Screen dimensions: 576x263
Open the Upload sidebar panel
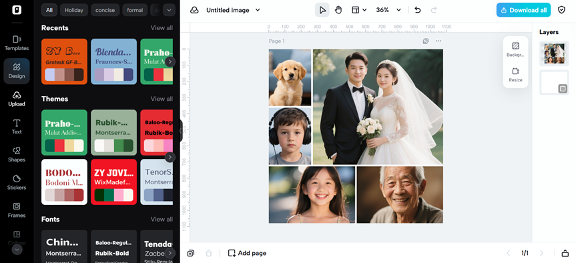(x=17, y=99)
